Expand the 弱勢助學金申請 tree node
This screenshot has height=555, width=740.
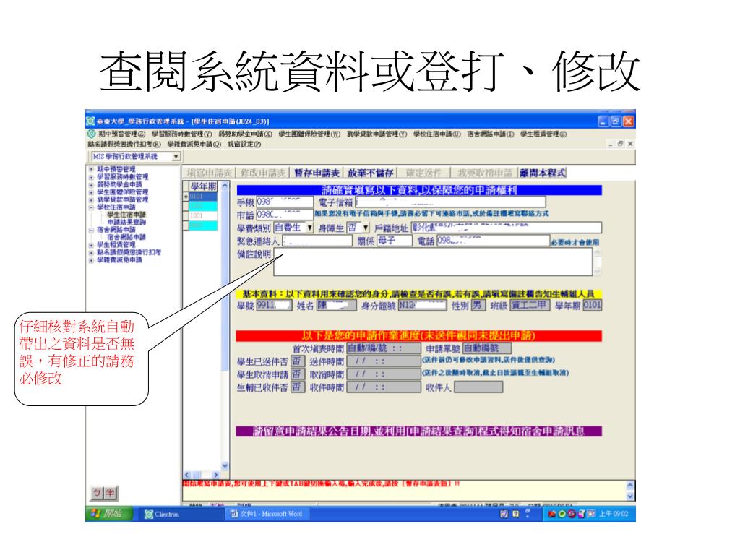[91, 184]
